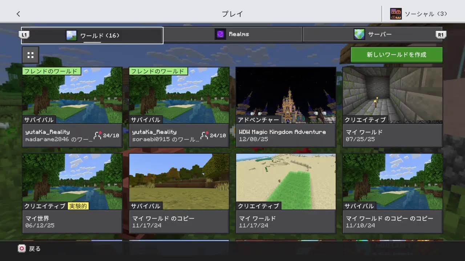Click フレンドのワールド badge on soraebi0915 card
Screen dimensions: 465x261
(159, 71)
